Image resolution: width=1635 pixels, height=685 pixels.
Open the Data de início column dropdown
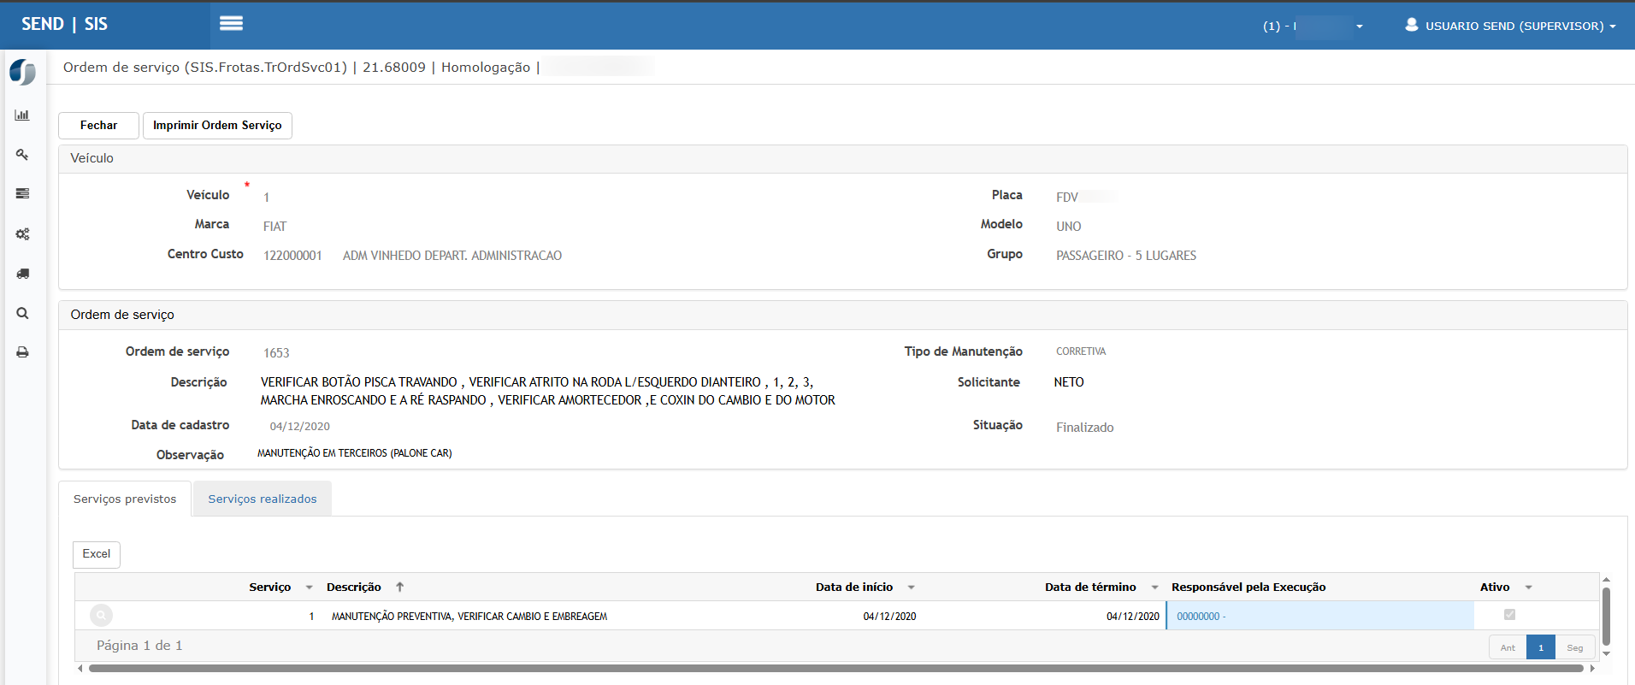coord(911,588)
